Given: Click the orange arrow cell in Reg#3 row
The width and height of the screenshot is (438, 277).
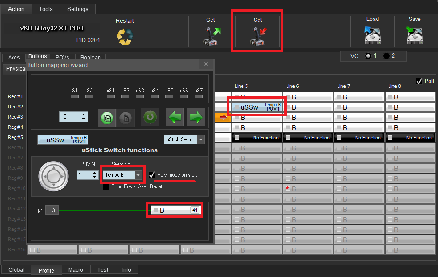Looking at the screenshot, I should pyautogui.click(x=223, y=118).
